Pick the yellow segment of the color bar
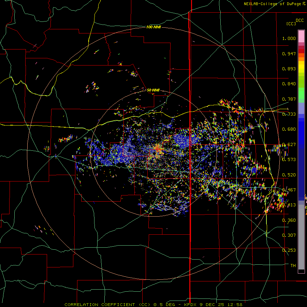The image size is (307, 307). tap(301, 67)
